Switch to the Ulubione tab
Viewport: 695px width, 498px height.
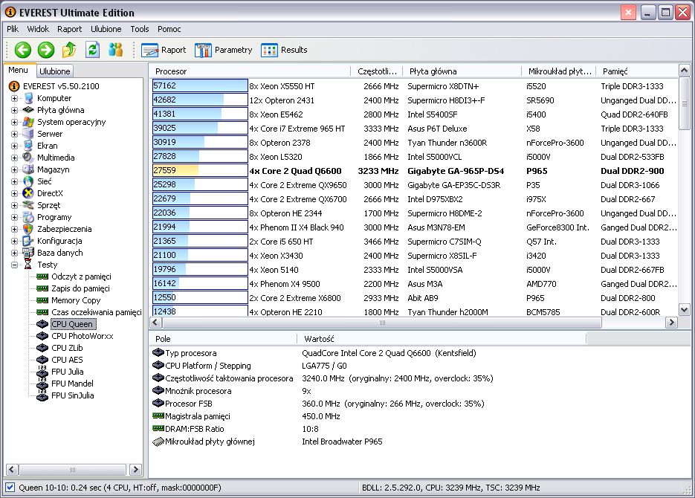tap(55, 71)
